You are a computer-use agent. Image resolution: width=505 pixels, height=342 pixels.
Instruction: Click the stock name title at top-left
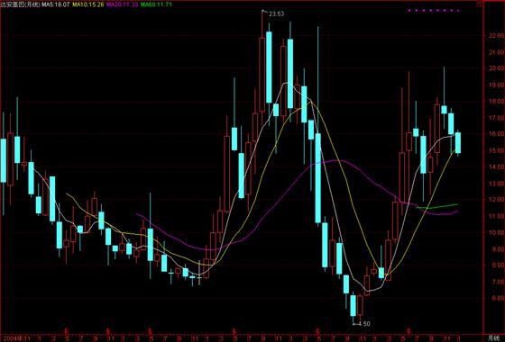pyautogui.click(x=20, y=4)
